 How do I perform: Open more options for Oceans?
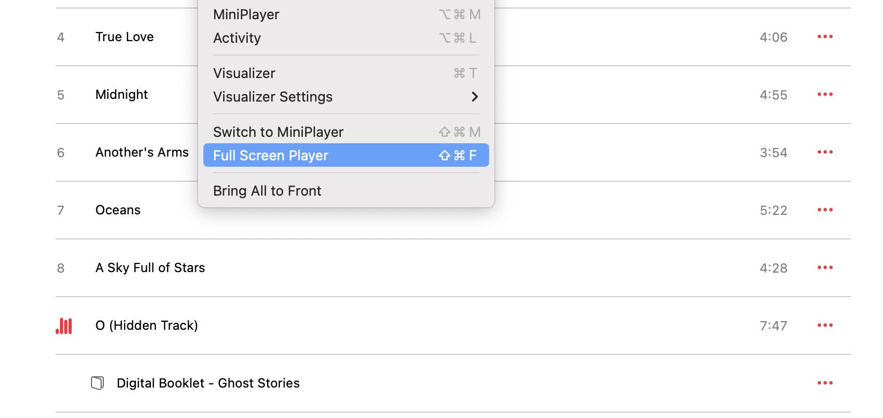825,210
